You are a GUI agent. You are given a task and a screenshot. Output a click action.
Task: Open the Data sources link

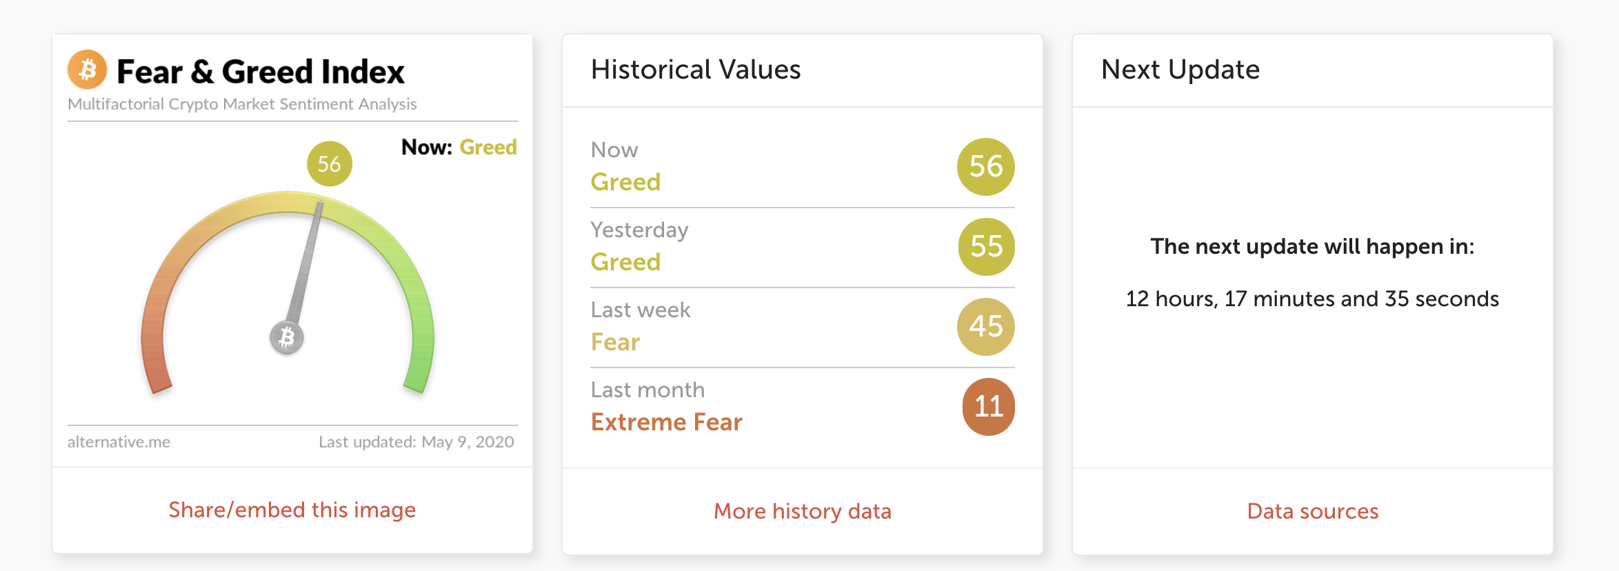click(x=1313, y=511)
